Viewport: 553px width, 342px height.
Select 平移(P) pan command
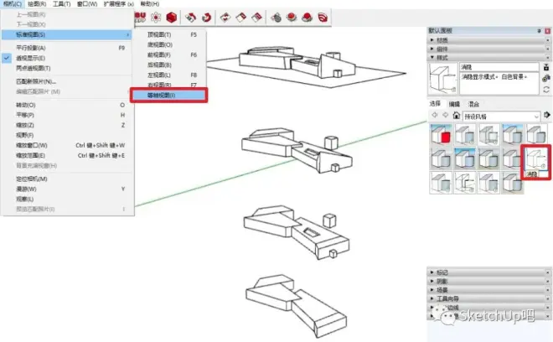click(67, 115)
